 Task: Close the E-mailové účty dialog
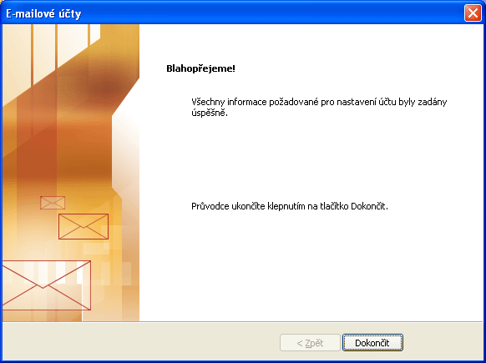tap(473, 13)
